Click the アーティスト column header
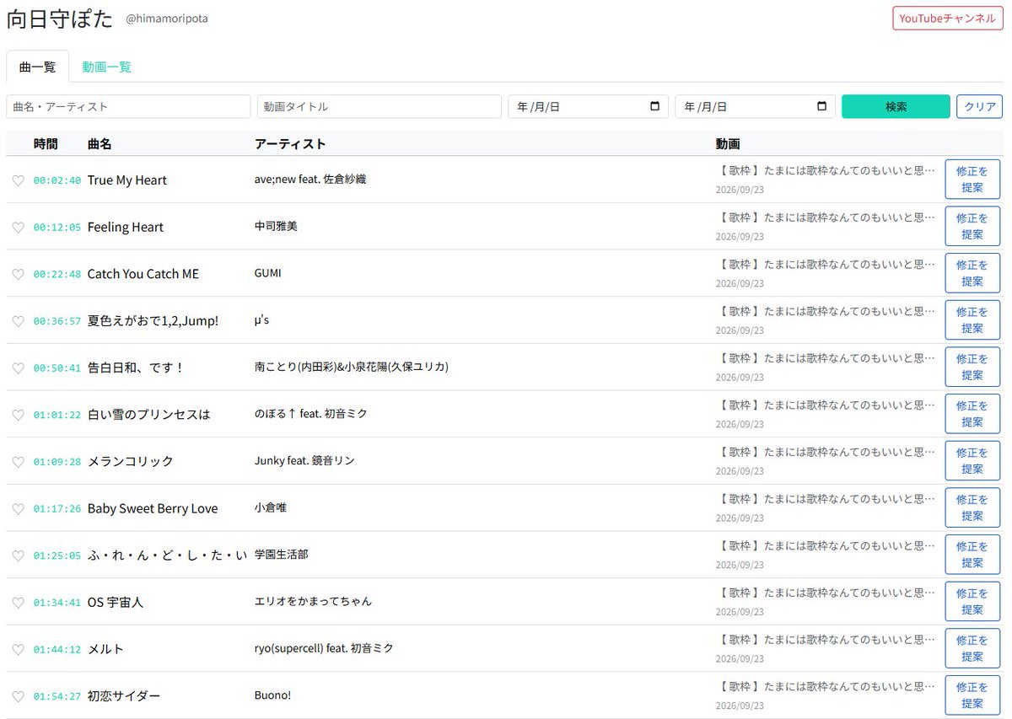 coord(290,144)
